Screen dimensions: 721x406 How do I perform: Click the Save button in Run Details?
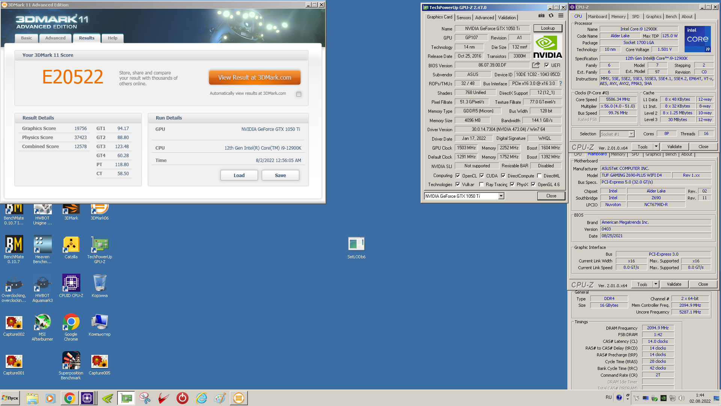(x=280, y=175)
